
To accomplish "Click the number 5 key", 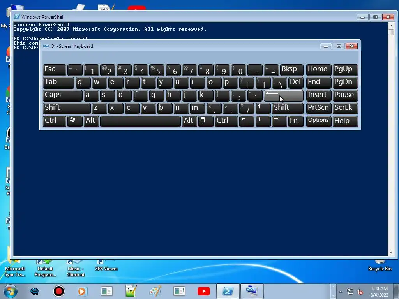I will point(157,70).
